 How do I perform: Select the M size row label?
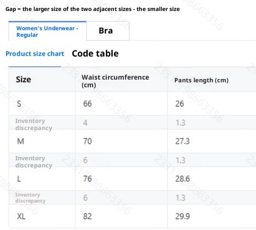tap(20, 141)
